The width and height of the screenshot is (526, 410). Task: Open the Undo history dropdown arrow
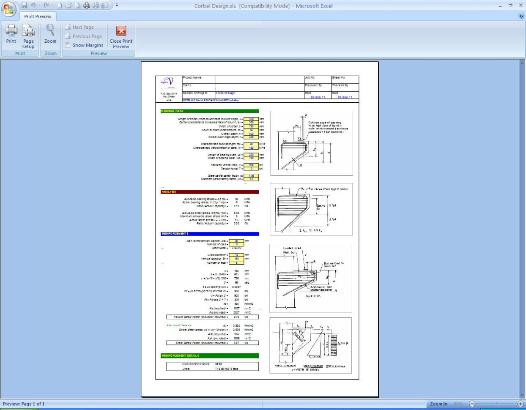click(x=39, y=5)
